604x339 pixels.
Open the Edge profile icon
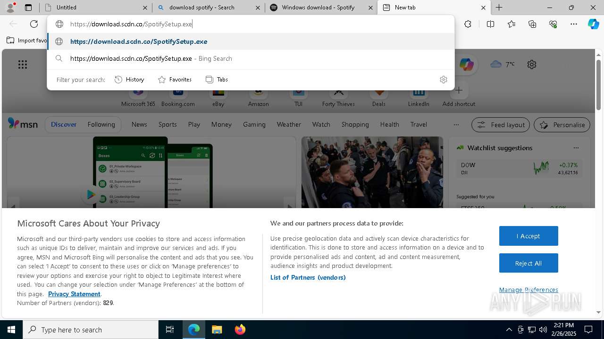coord(10,8)
